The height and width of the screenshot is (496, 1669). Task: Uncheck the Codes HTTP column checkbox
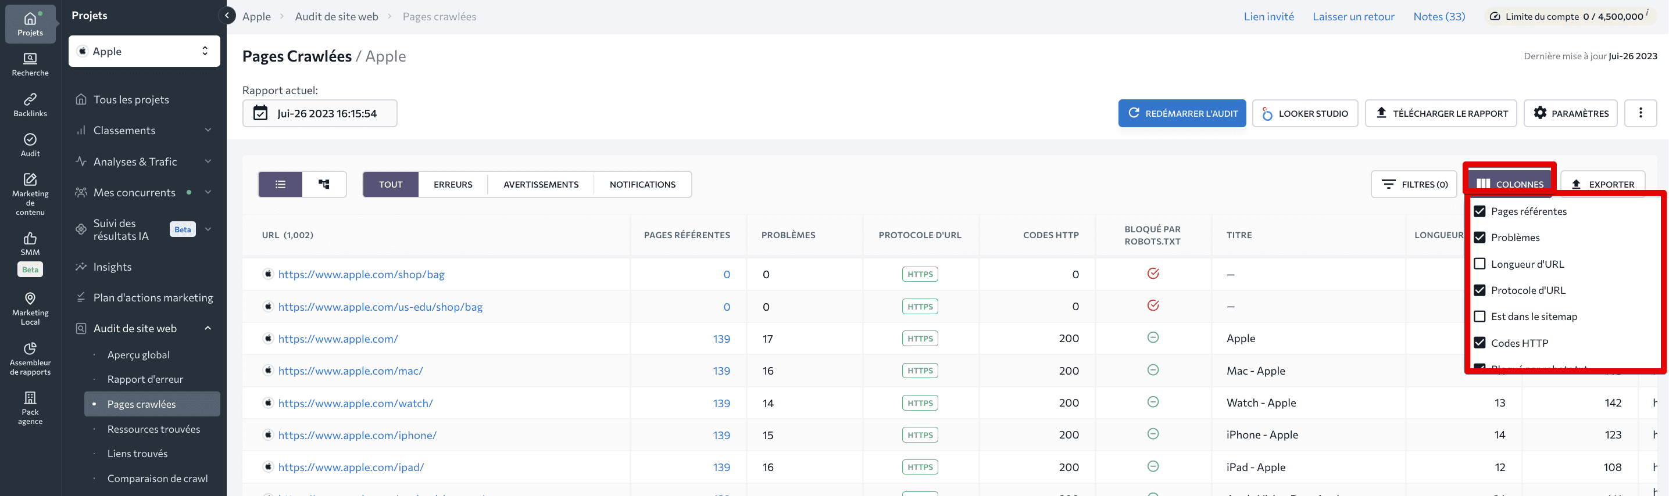point(1480,343)
